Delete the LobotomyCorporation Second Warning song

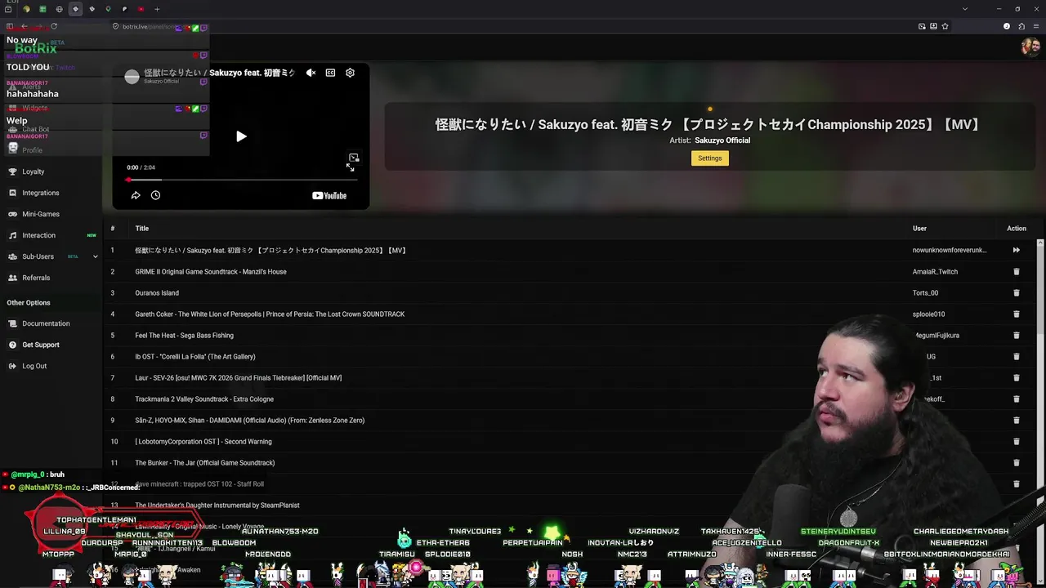(x=1017, y=441)
